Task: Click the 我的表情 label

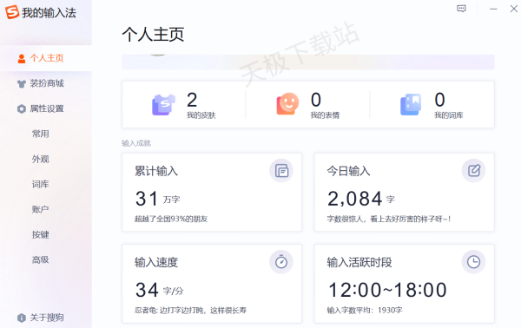Action: pyautogui.click(x=325, y=115)
